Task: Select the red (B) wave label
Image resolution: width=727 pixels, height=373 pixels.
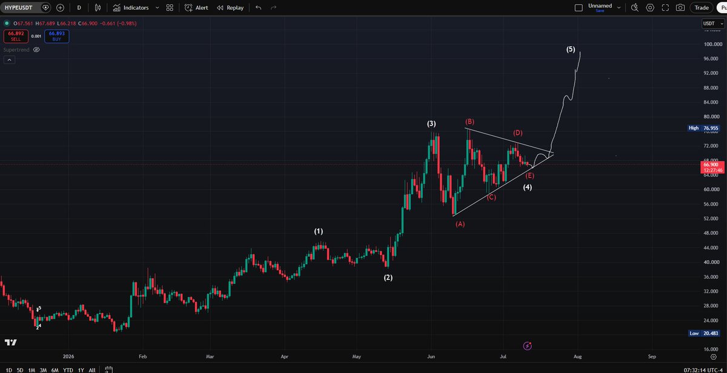Action: (470, 122)
